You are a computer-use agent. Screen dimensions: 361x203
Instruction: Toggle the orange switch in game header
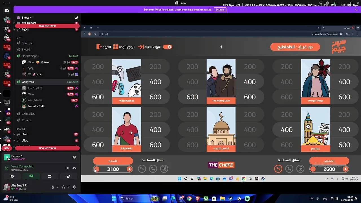tap(168, 47)
